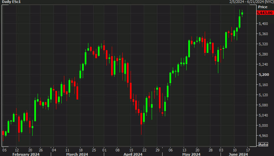Click date tick 29 on time axis

157,149
